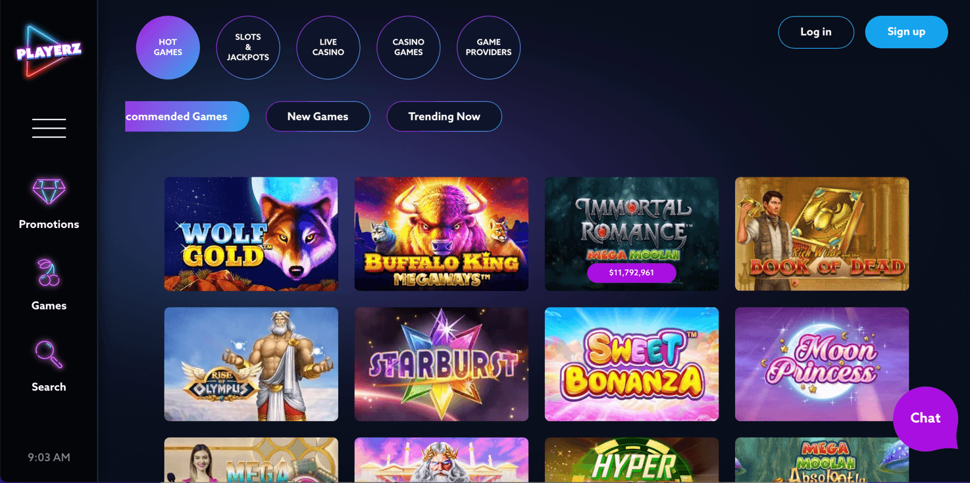This screenshot has height=483, width=970.
Task: Select the Trending Now filter
Action: [x=444, y=116]
